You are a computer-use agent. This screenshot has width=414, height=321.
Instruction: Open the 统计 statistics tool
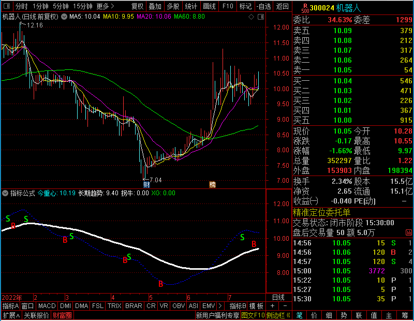[x=191, y=6]
